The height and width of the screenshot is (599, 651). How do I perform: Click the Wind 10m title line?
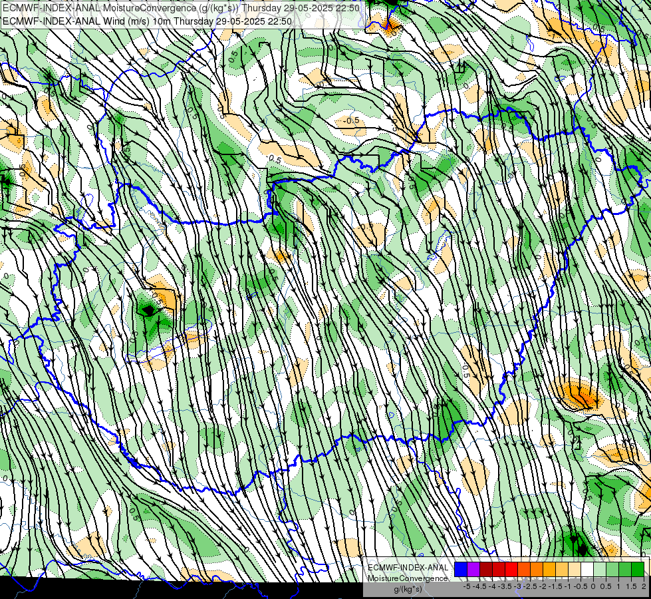pyautogui.click(x=147, y=21)
